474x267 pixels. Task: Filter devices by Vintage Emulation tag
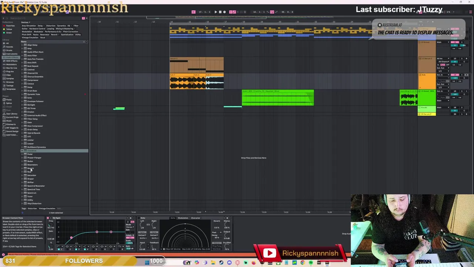click(30, 37)
